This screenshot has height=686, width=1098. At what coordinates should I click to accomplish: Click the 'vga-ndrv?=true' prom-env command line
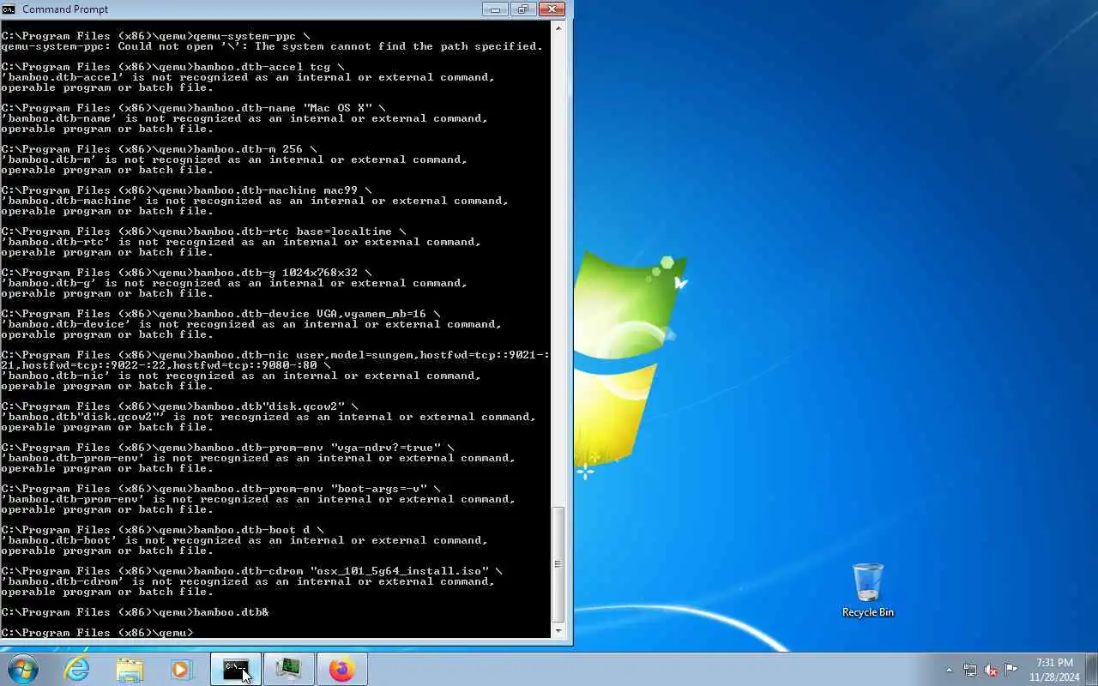click(227, 448)
